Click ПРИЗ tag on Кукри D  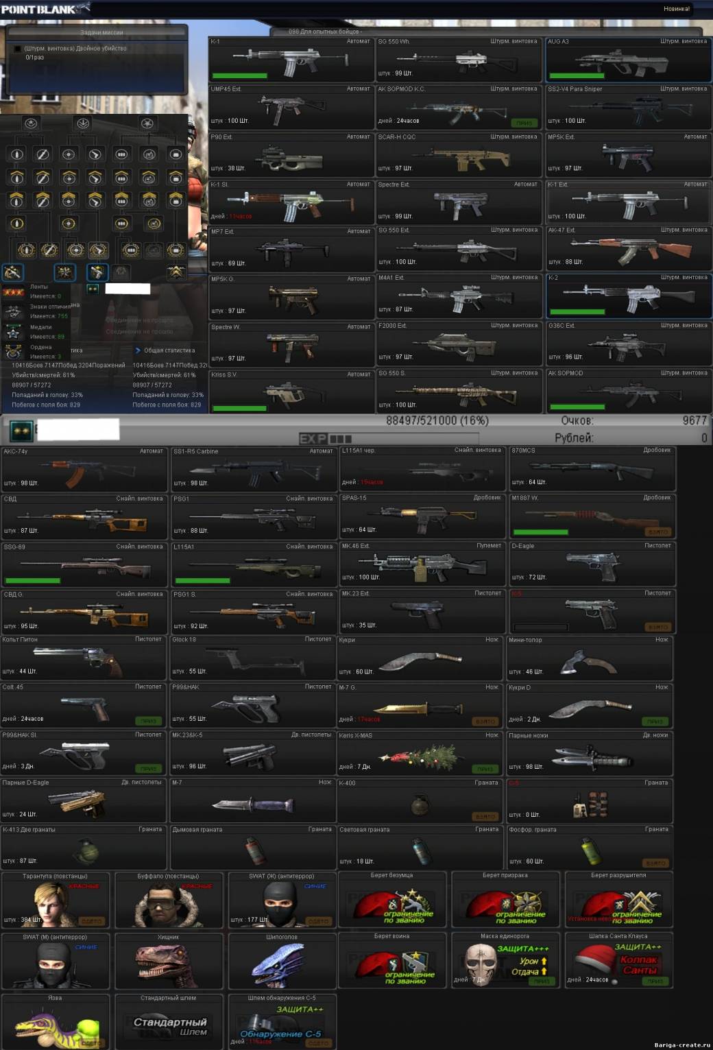tap(655, 721)
